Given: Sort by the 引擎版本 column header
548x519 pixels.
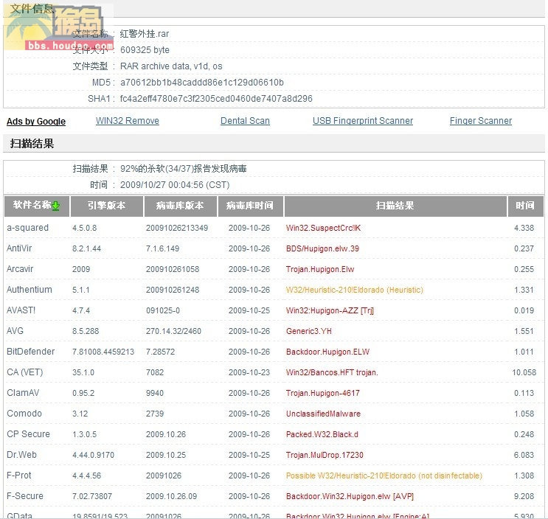Looking at the screenshot, I should pyautogui.click(x=107, y=206).
